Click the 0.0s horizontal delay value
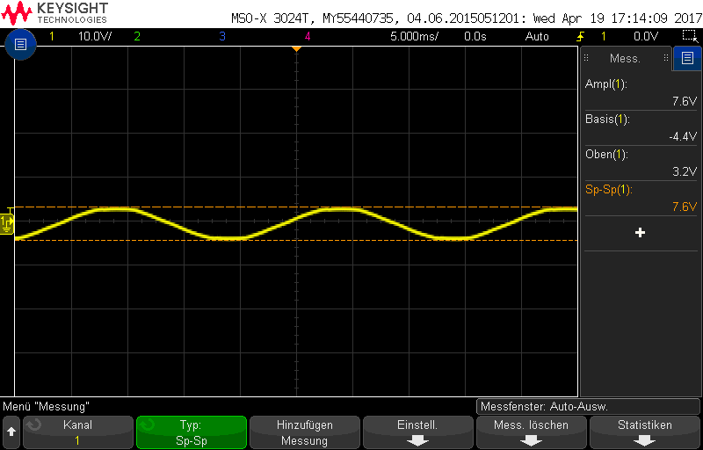 tap(475, 36)
